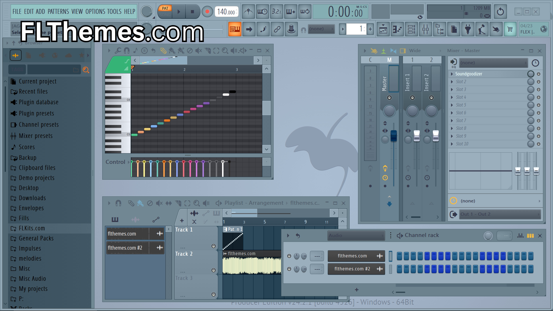Viewport: 553px width, 311px height.
Task: Click the Insert 1 volume fader
Action: pyautogui.click(x=416, y=136)
